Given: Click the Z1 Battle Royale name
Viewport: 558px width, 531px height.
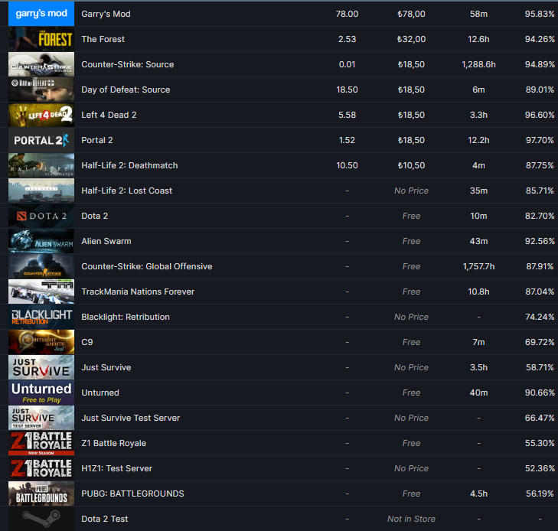Looking at the screenshot, I should 113,443.
